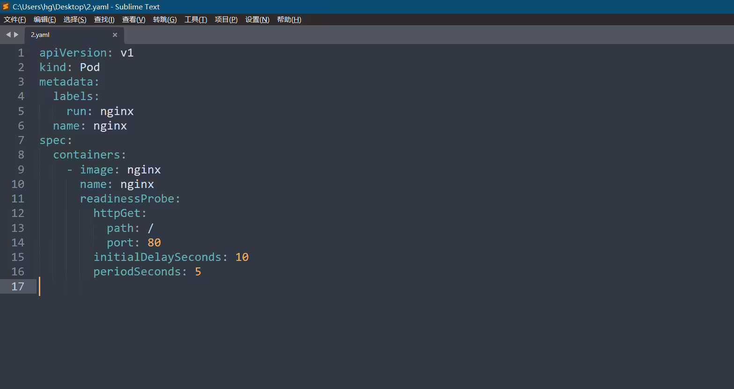This screenshot has width=734, height=389.
Task: Open the 查找(I) menu
Action: (104, 20)
